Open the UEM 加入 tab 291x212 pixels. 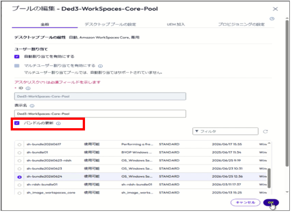(176, 24)
